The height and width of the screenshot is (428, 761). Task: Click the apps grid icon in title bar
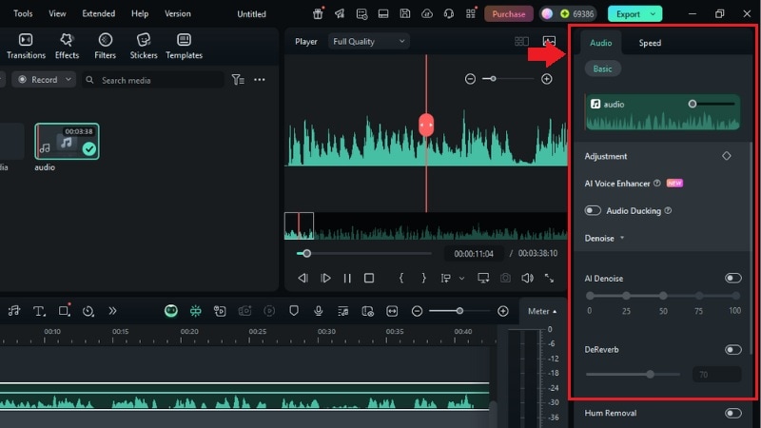click(x=471, y=13)
